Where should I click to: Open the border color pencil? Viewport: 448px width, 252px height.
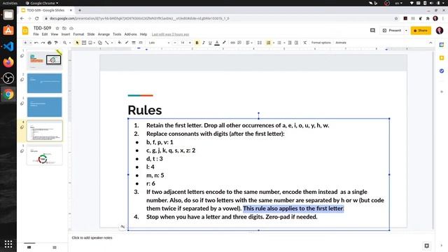127,43
